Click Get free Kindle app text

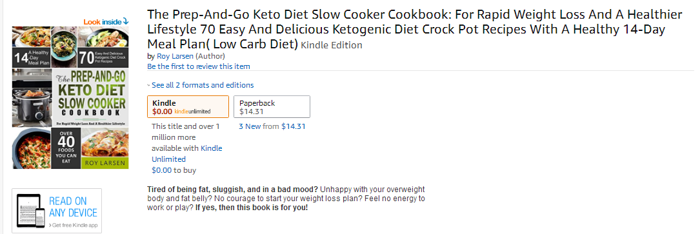(75, 226)
